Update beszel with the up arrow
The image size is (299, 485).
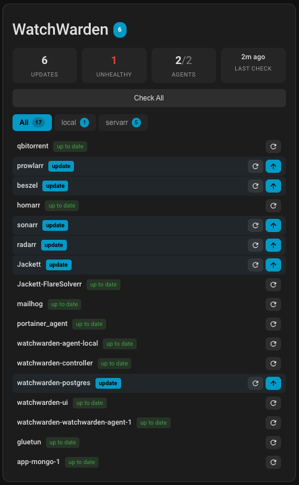pyautogui.click(x=273, y=186)
